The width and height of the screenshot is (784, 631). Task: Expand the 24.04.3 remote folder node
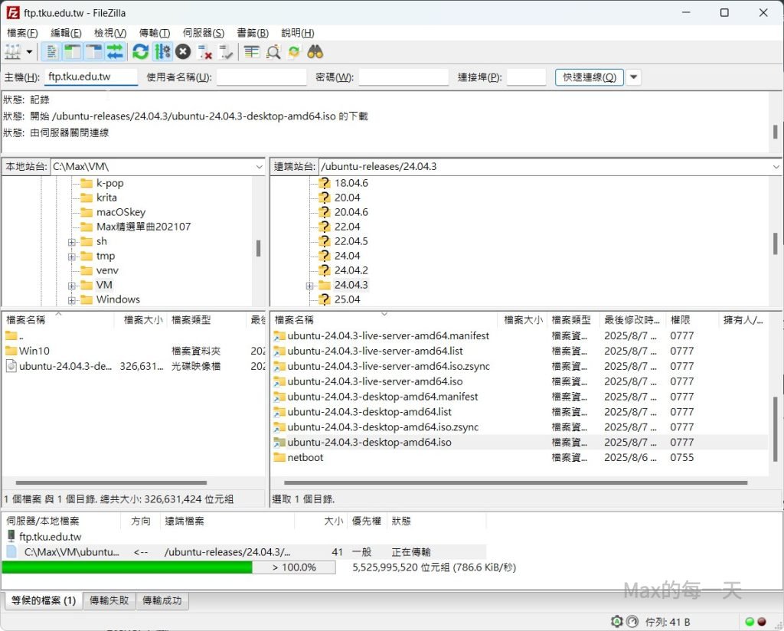pyautogui.click(x=310, y=286)
